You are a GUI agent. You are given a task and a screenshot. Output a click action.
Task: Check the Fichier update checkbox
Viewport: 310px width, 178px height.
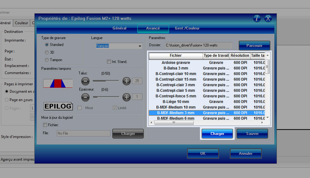45,125
